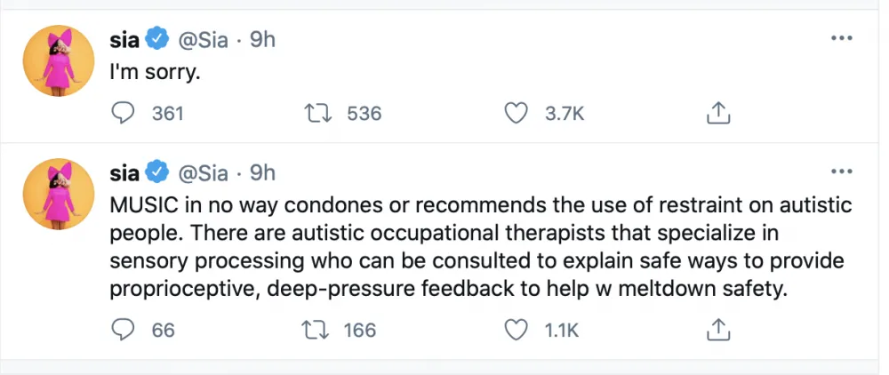Retweet the "I'm sorry." tweet

click(x=315, y=114)
